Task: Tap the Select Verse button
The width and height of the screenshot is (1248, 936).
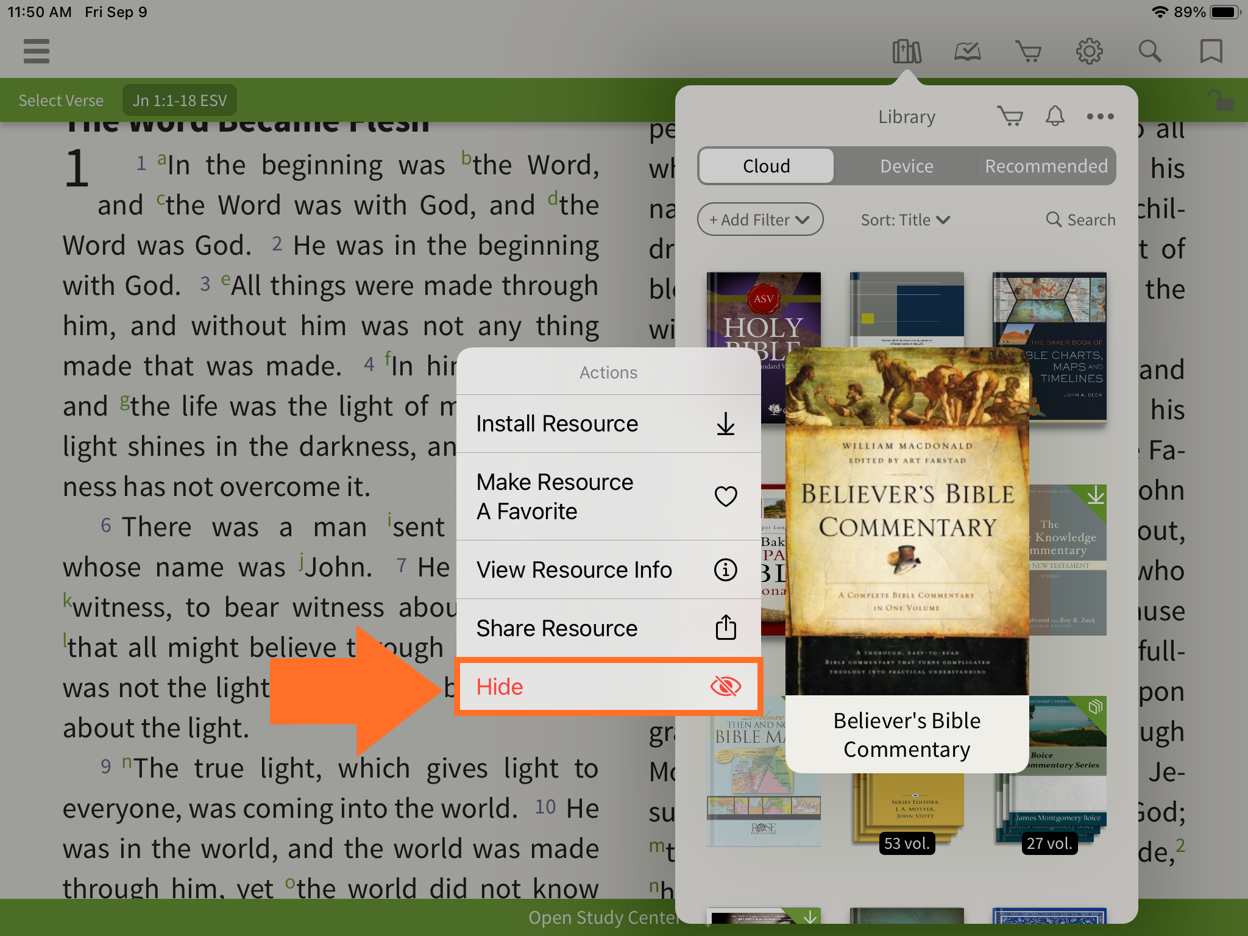Action: (61, 101)
